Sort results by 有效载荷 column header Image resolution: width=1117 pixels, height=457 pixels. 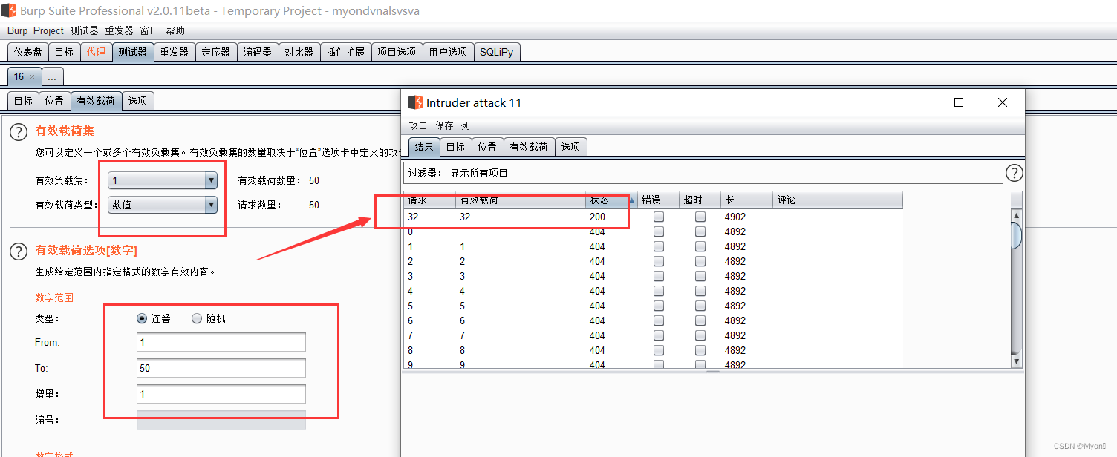coord(520,200)
